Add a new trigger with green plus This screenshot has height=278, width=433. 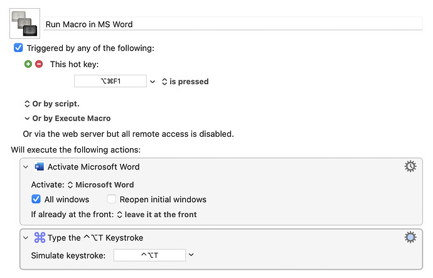tap(28, 64)
